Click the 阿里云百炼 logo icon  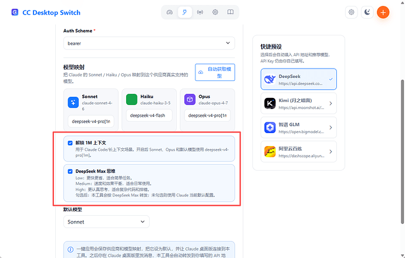click(x=270, y=151)
